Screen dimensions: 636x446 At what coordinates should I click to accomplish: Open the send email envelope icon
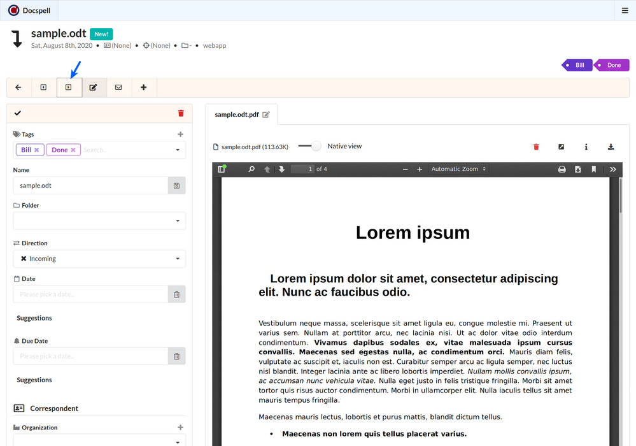(x=118, y=87)
